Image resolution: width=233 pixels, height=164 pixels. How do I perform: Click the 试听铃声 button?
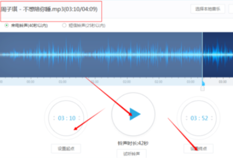coord(132,154)
